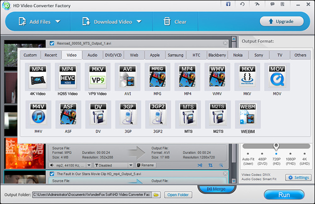Uncheck The Fault In Our Stars clip checkbox

(x=52, y=174)
